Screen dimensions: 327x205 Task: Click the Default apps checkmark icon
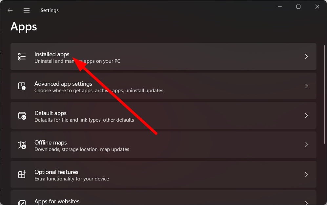pos(22,116)
